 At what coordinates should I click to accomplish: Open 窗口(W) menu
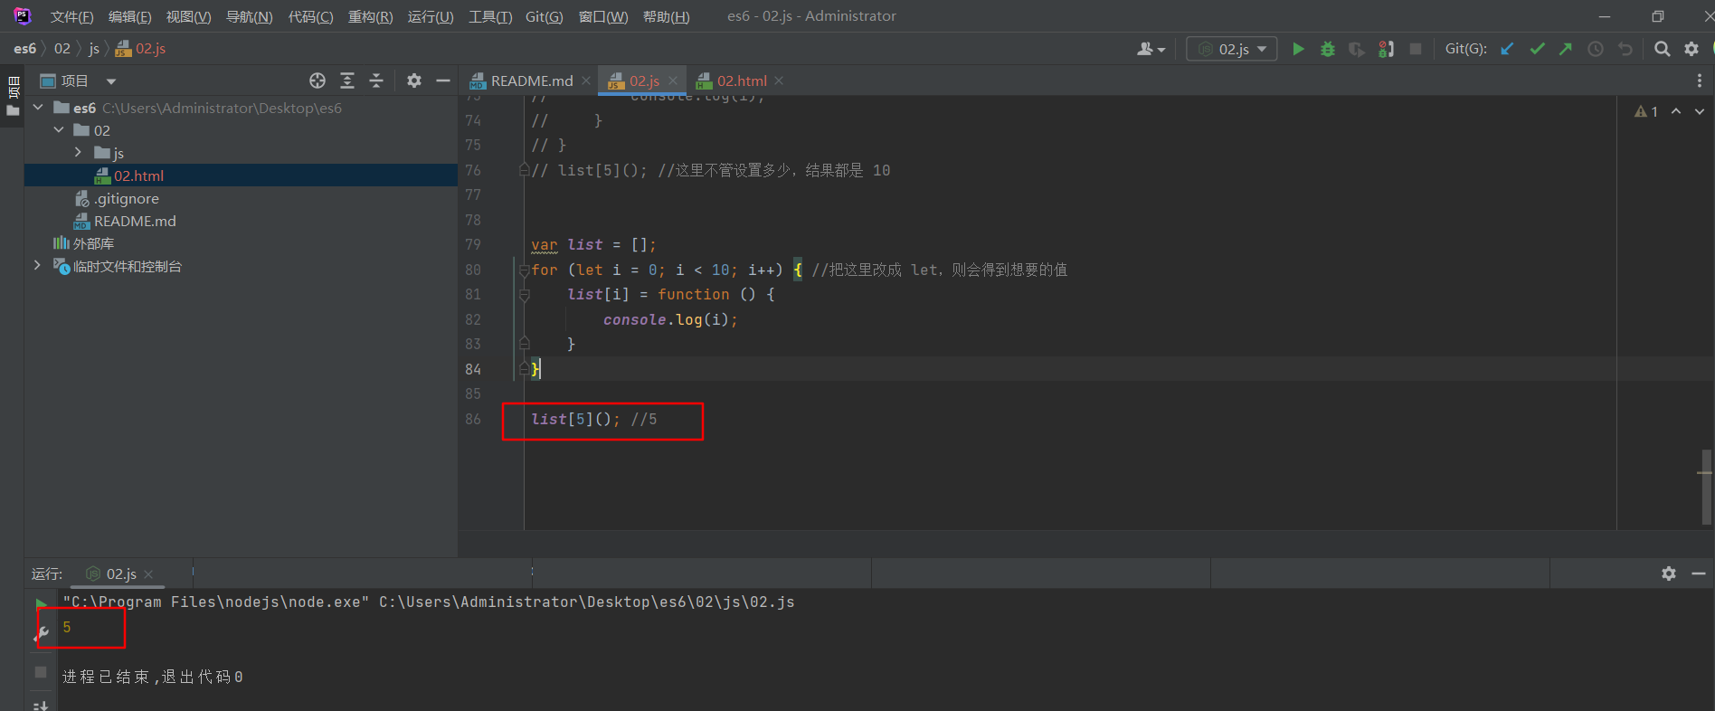603,16
